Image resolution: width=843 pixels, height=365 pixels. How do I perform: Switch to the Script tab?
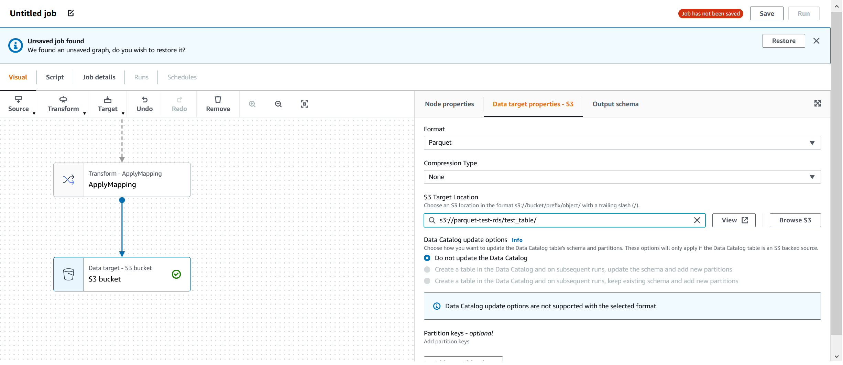pos(55,77)
